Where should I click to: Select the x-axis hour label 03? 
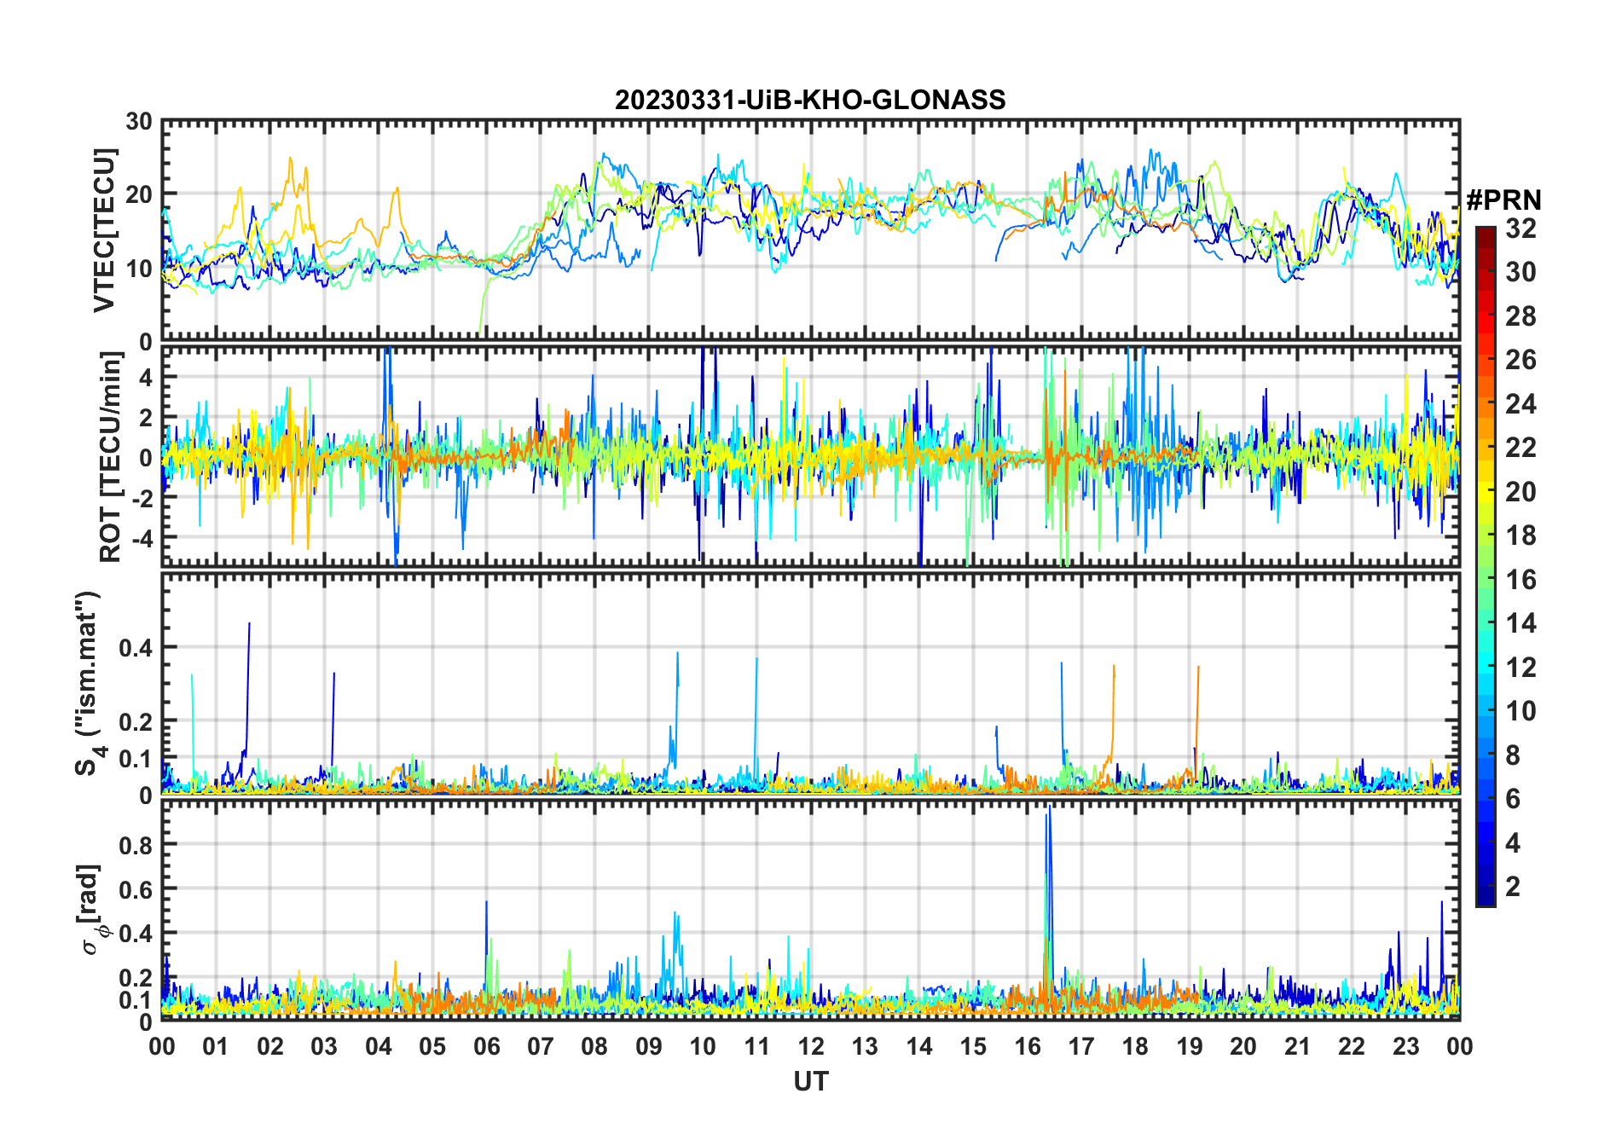(x=324, y=1047)
